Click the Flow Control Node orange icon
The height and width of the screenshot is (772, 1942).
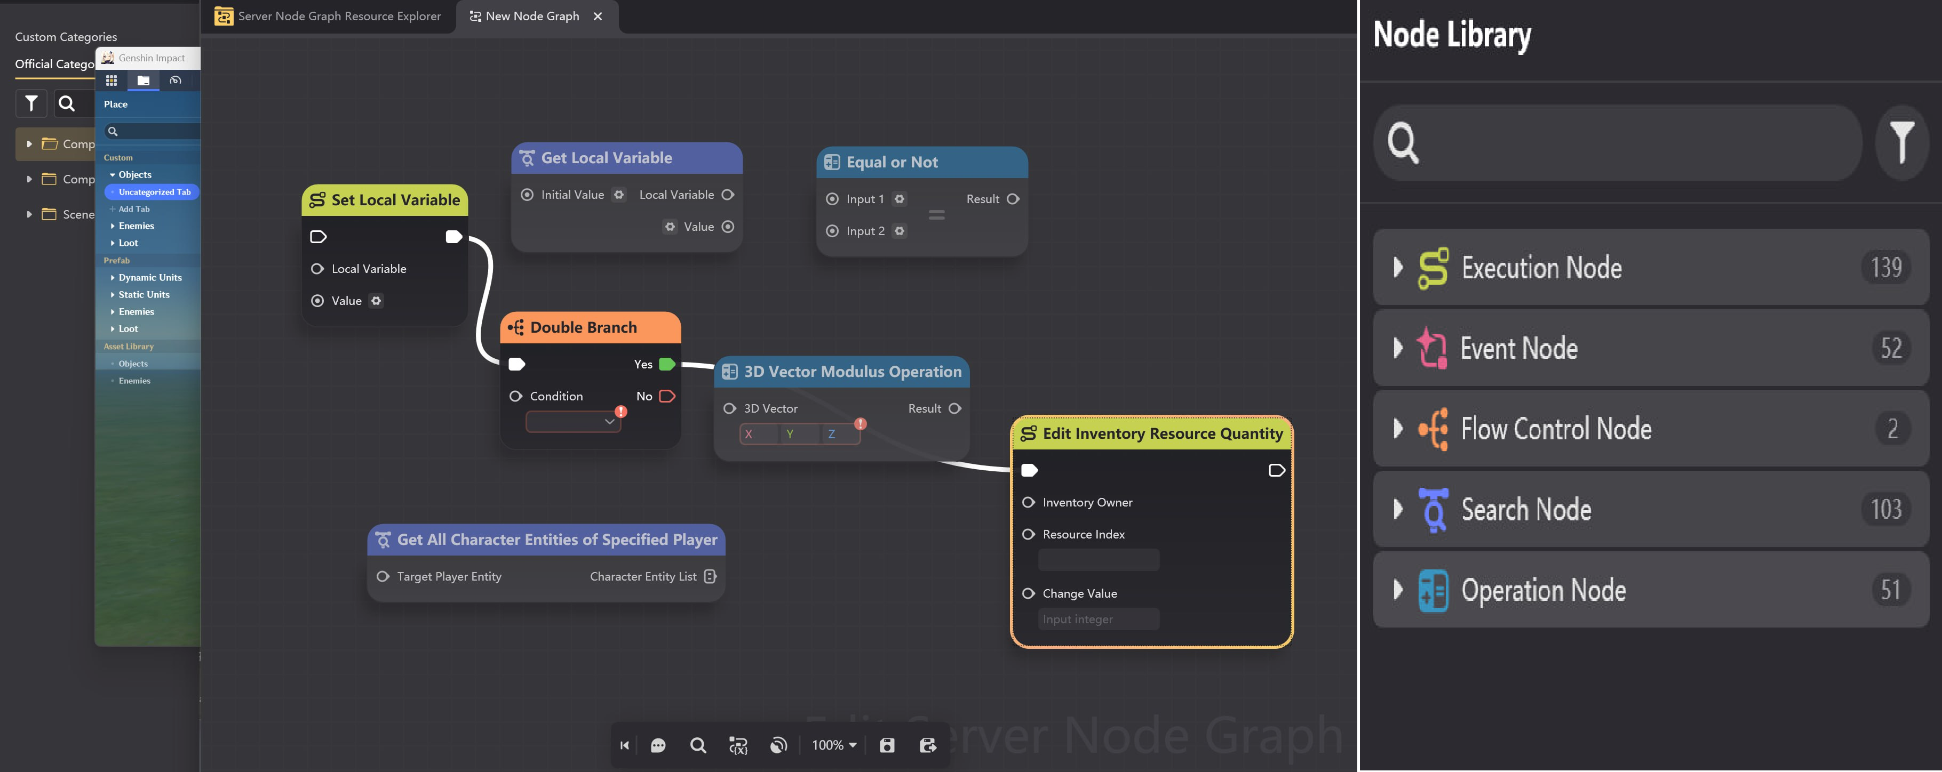tap(1432, 429)
